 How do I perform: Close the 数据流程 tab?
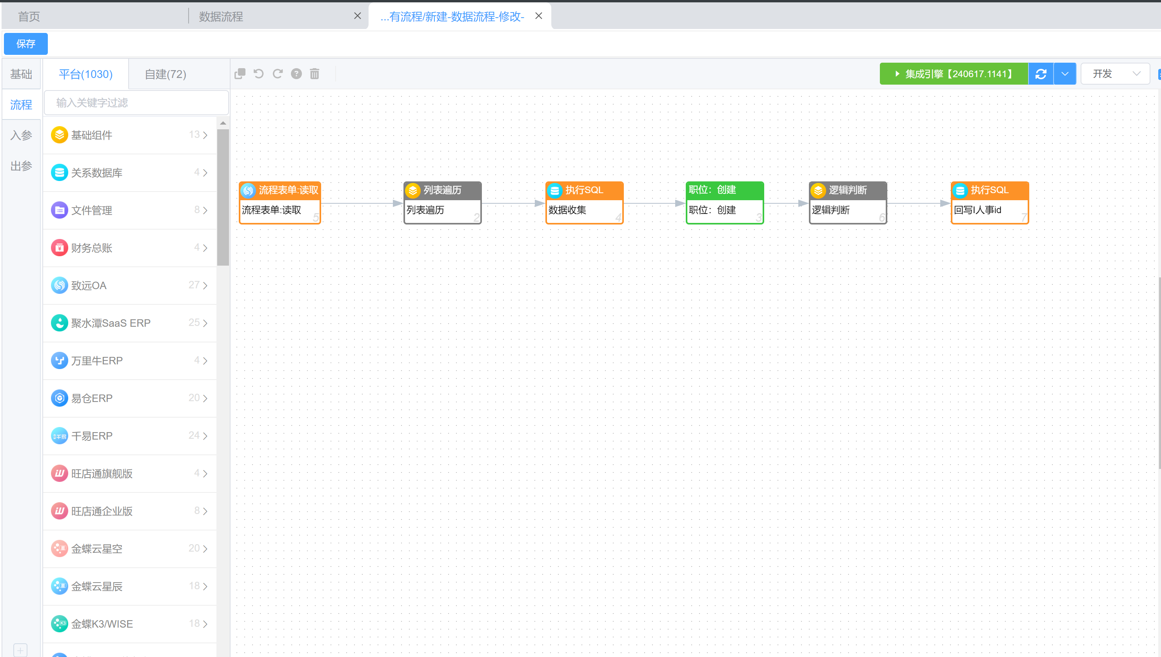(357, 16)
